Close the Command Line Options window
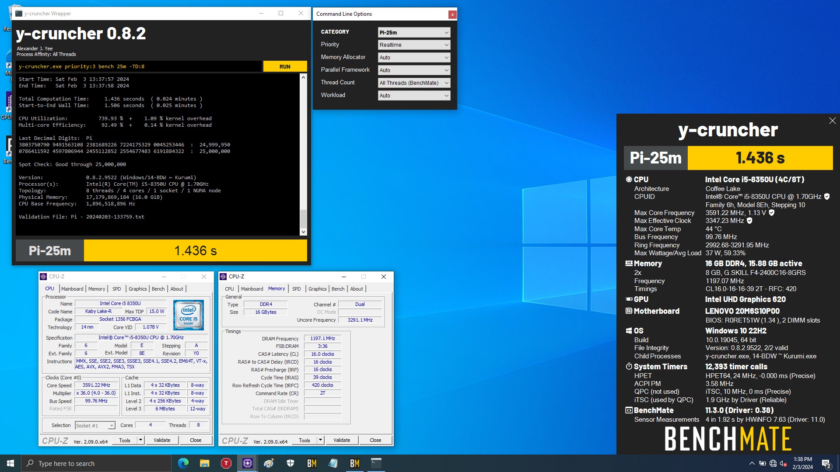The height and width of the screenshot is (472, 840). [452, 14]
